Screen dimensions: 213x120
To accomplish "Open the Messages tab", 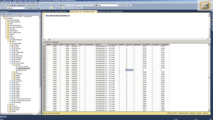I will (x=54, y=42).
